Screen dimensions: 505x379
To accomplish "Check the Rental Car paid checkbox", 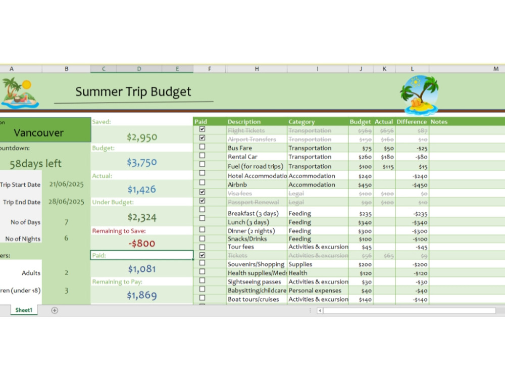I will coord(203,155).
